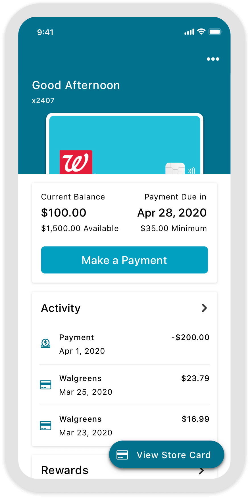Select the -$200.00 Payment transaction row
Viewport: 250px width, 498px height.
tap(124, 344)
